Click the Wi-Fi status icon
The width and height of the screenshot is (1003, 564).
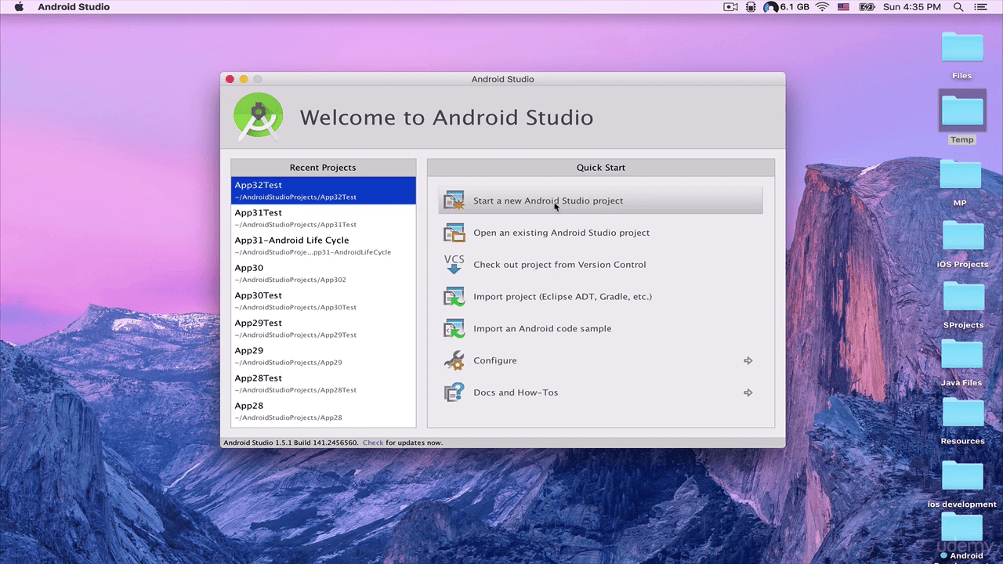(822, 7)
